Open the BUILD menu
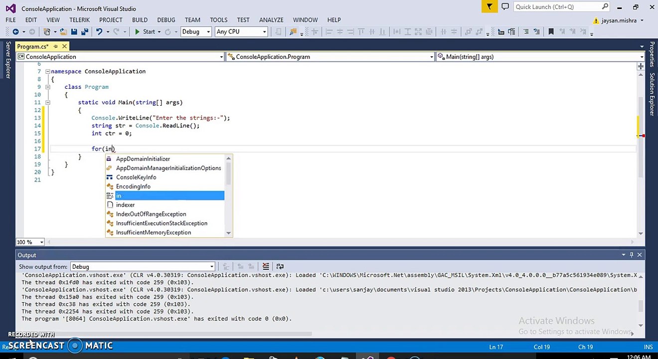 click(140, 20)
